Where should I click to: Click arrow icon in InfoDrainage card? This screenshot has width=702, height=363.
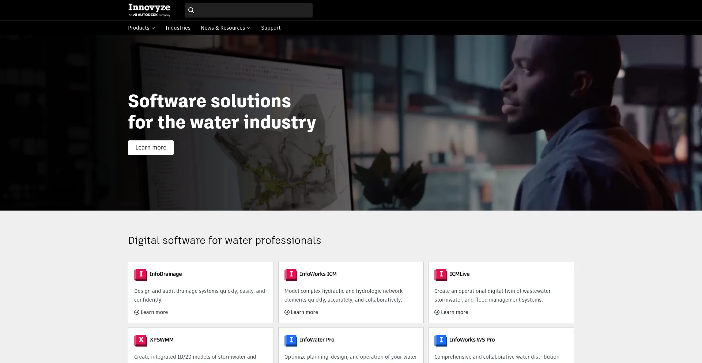pos(137,312)
